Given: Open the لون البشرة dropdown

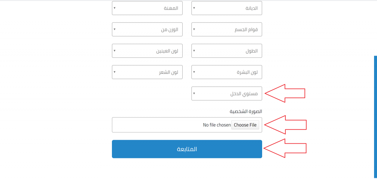Looking at the screenshot, I should [226, 72].
